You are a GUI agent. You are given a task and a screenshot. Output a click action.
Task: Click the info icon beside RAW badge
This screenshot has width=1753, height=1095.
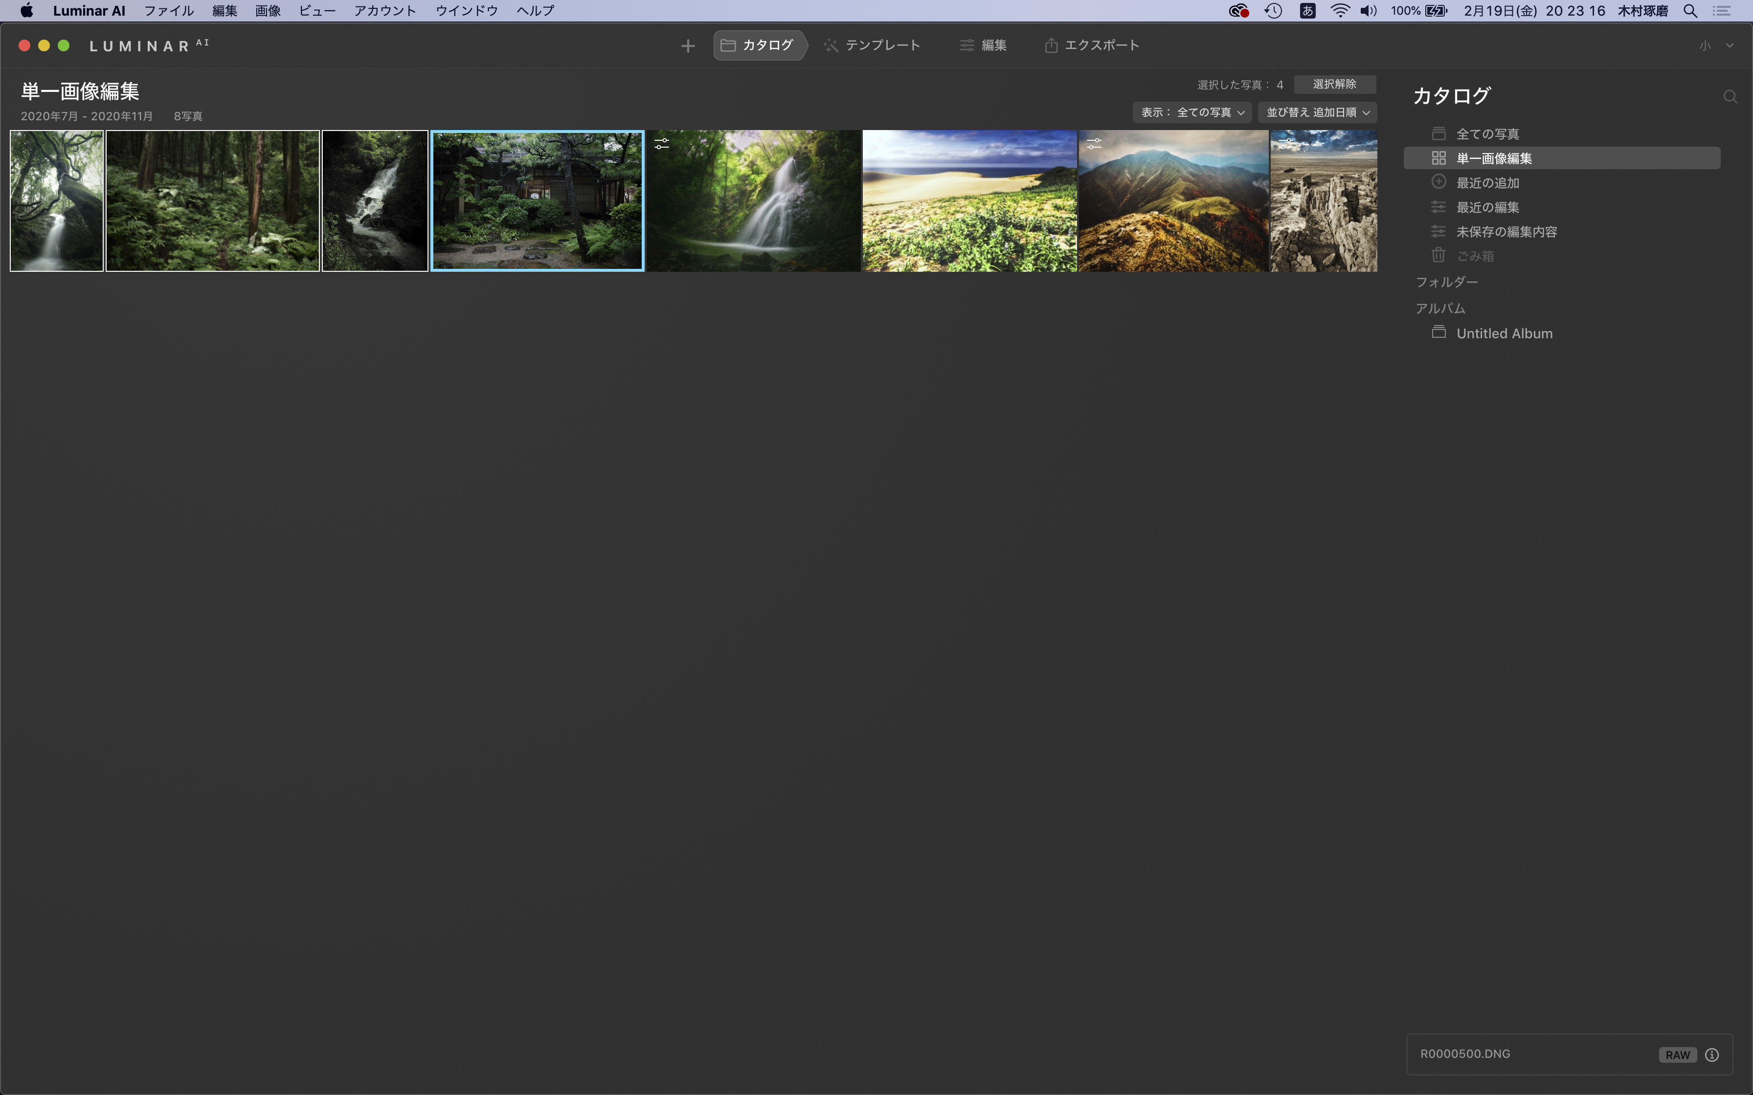click(1712, 1054)
